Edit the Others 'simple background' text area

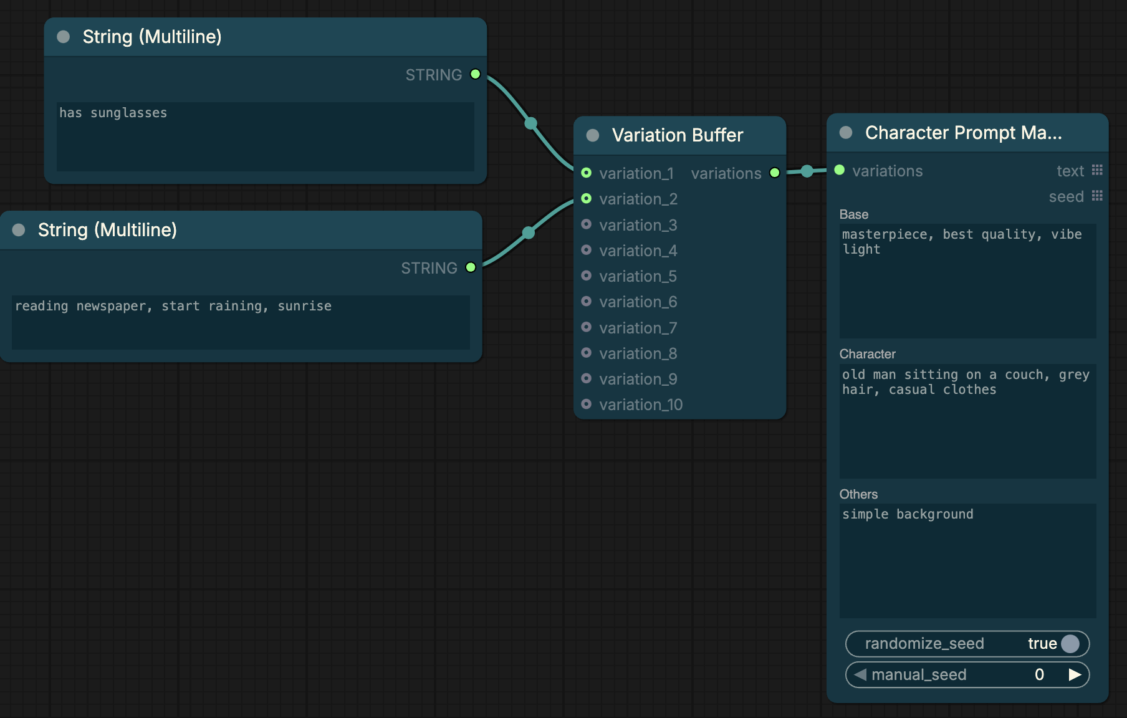pos(967,561)
